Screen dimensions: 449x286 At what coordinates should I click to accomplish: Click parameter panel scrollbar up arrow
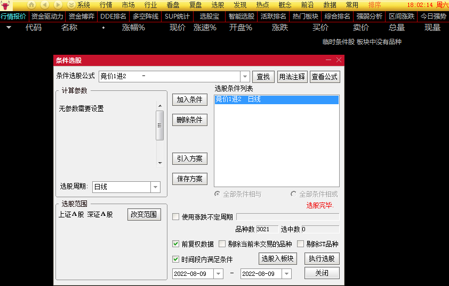pyautogui.click(x=160, y=106)
